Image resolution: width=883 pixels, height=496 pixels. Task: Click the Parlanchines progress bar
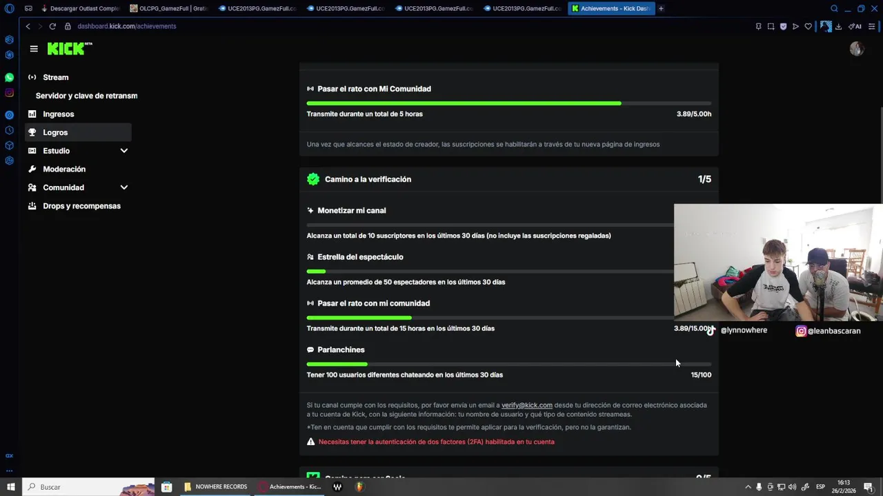[x=509, y=364]
